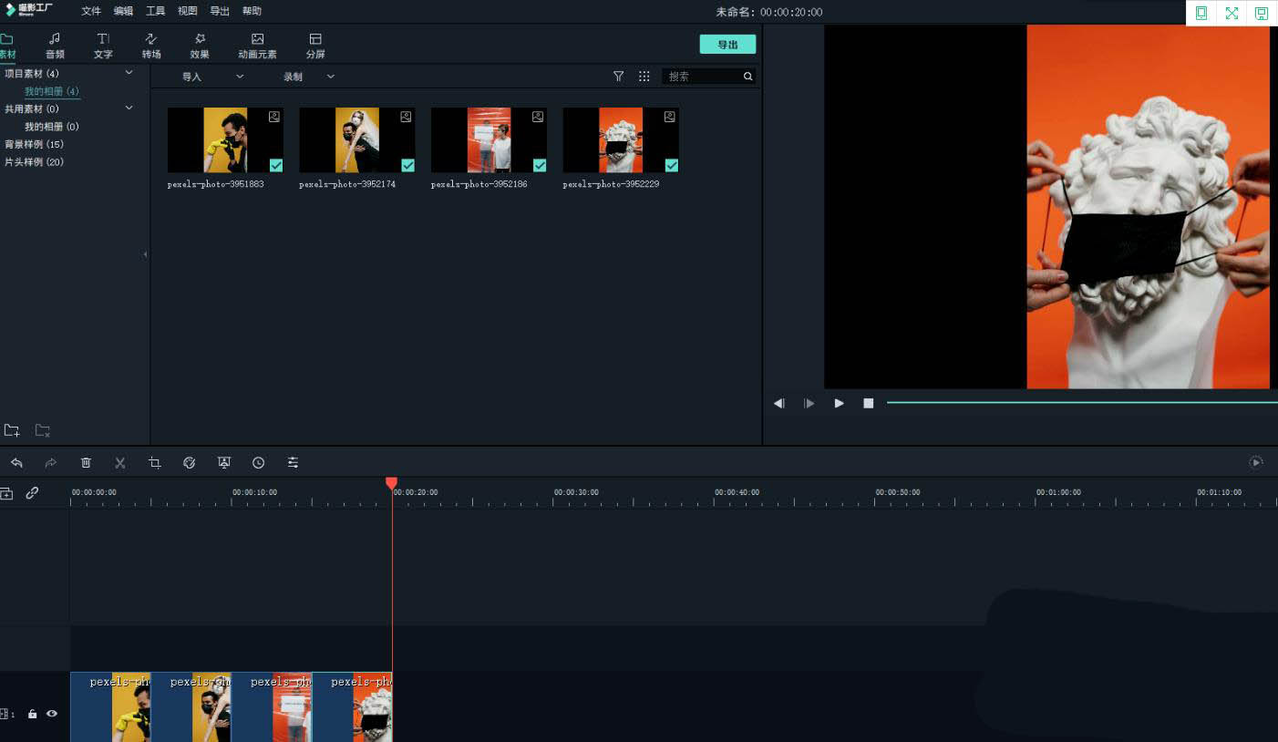This screenshot has width=1278, height=742.
Task: Click the undo arrow in timeline toolbar
Action: [x=16, y=463]
